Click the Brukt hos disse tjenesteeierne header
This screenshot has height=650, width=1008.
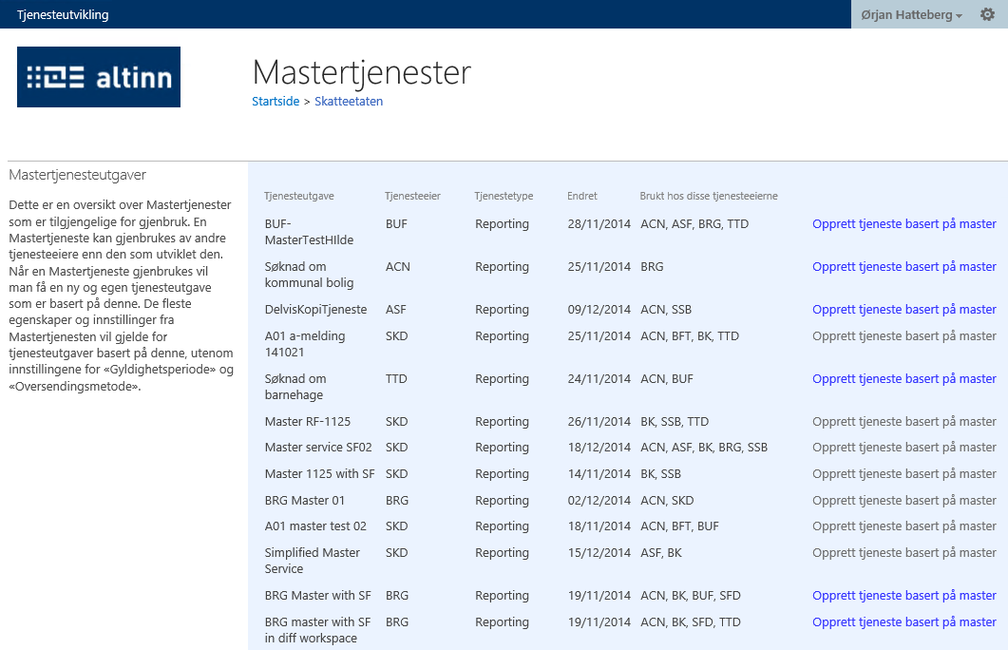coord(709,196)
